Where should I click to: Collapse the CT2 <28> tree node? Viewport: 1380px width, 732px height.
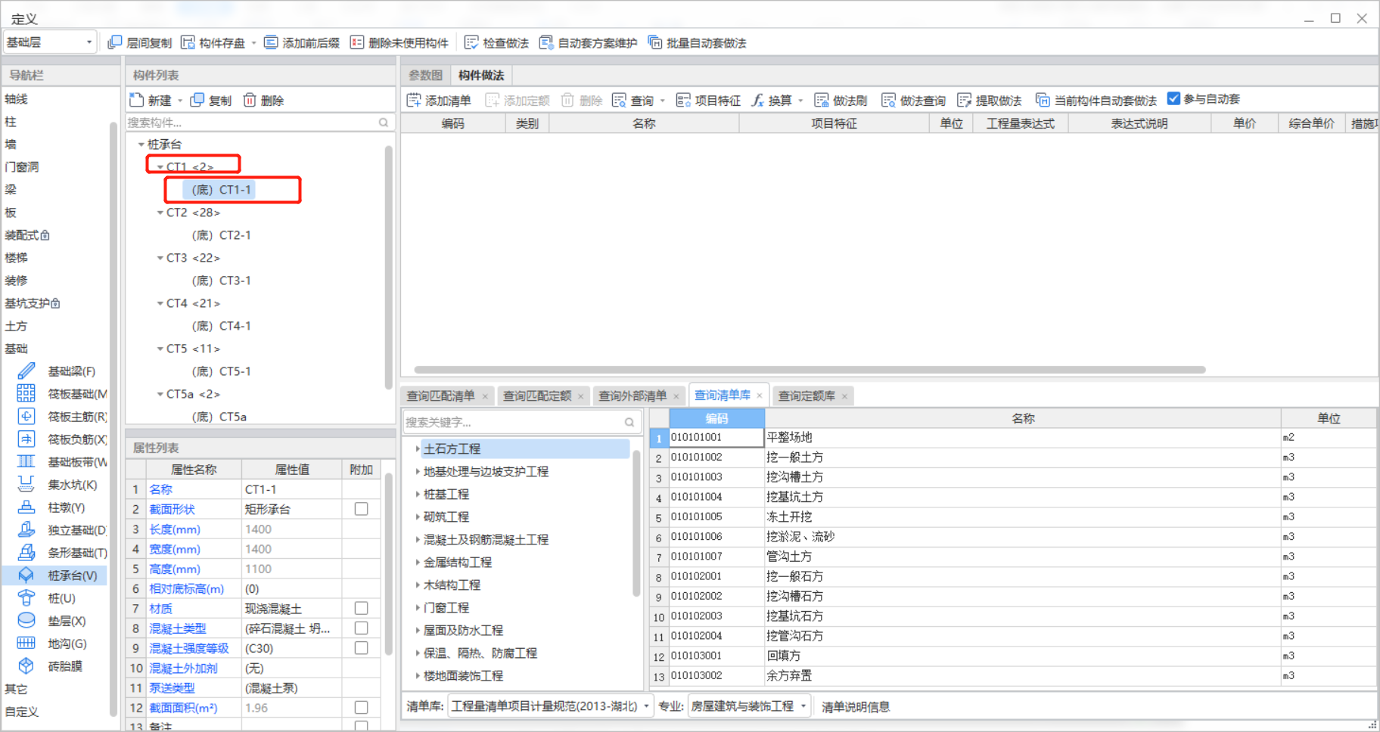[160, 212]
